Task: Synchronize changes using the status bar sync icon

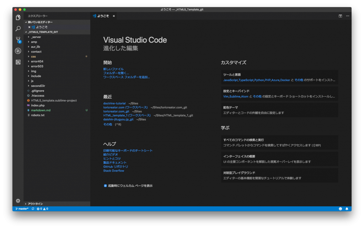Action: [33, 209]
